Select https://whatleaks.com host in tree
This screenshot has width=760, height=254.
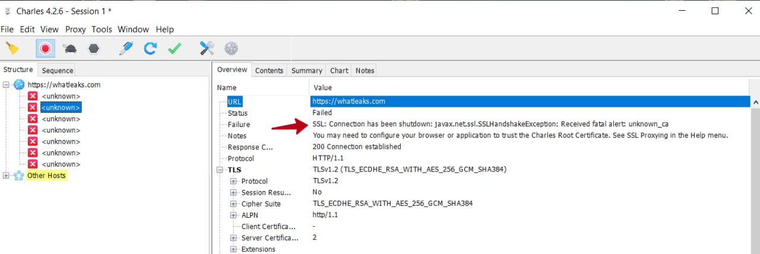[x=64, y=85]
